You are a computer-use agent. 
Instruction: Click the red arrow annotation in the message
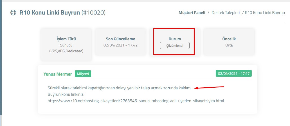[x=209, y=87]
